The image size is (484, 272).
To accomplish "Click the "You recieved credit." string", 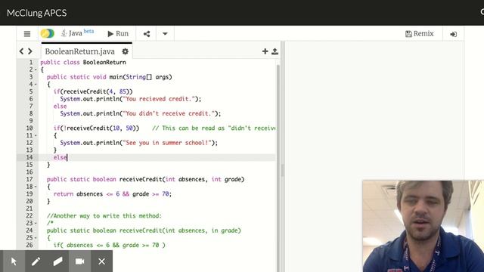I will pyautogui.click(x=160, y=99).
